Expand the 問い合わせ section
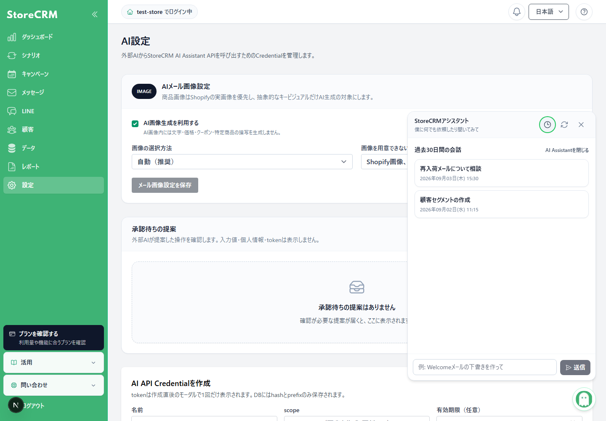Image resolution: width=606 pixels, height=421 pixels. pyautogui.click(x=53, y=385)
